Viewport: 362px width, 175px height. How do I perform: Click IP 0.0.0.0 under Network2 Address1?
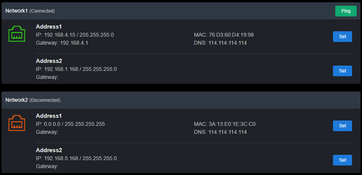click(70, 124)
